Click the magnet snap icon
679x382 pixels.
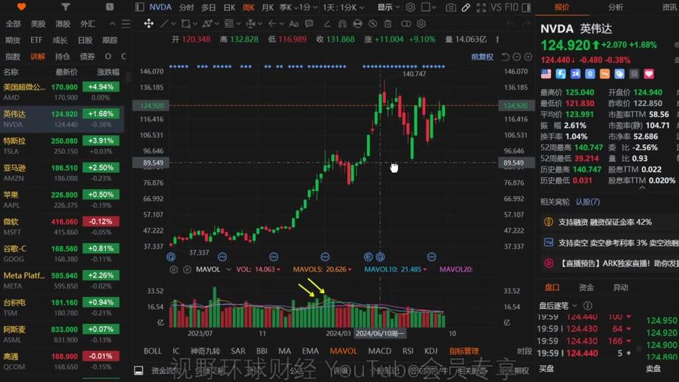click(342, 23)
